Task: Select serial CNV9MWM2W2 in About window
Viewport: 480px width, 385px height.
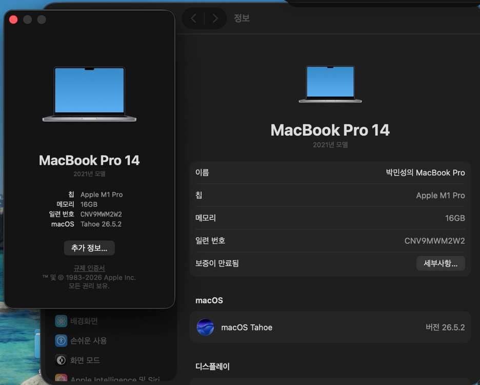Action: click(x=101, y=214)
